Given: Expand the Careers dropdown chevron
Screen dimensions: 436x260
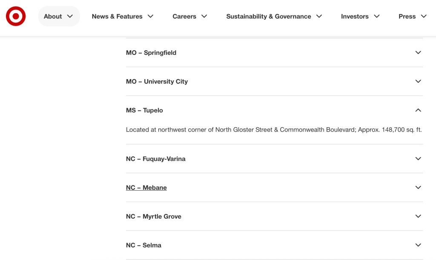Looking at the screenshot, I should pyautogui.click(x=204, y=16).
